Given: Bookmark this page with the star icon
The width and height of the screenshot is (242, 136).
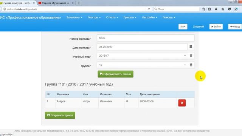Looking at the screenshot, I should (203, 9).
